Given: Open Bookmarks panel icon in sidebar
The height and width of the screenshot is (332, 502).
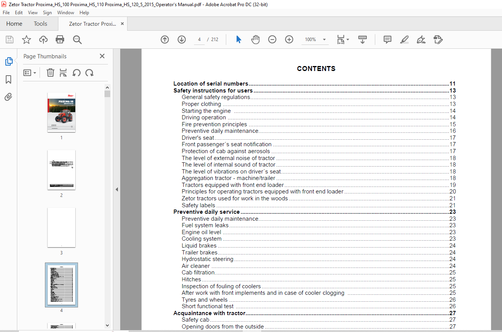Looking at the screenshot, I should pyautogui.click(x=8, y=79).
